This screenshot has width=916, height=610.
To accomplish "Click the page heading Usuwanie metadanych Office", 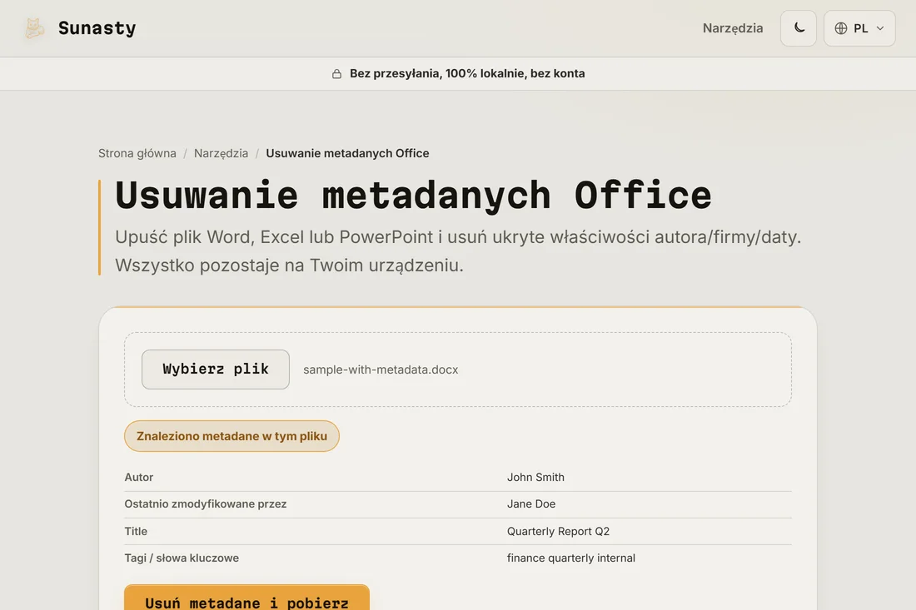I will coord(413,195).
